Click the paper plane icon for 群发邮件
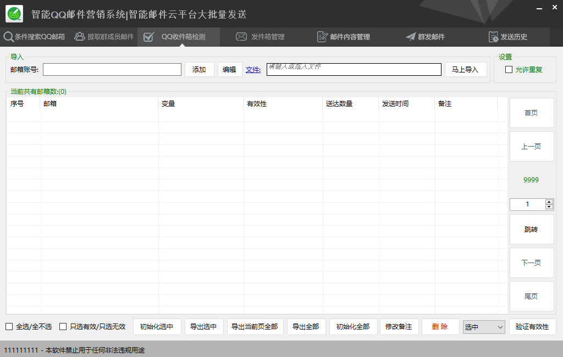Viewport: 563px width, 357px height. [x=410, y=37]
